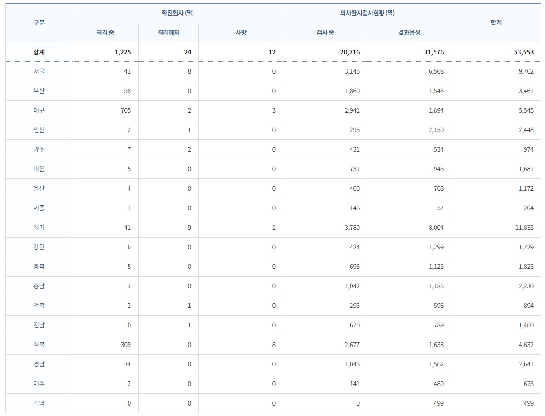Click 대구 검사 중 value 2,941
Viewport: 545px width, 416px height.
[x=352, y=110]
